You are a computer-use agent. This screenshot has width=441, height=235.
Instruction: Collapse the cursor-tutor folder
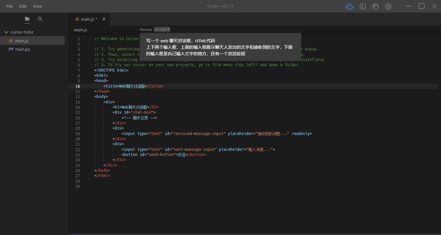(x=6, y=32)
